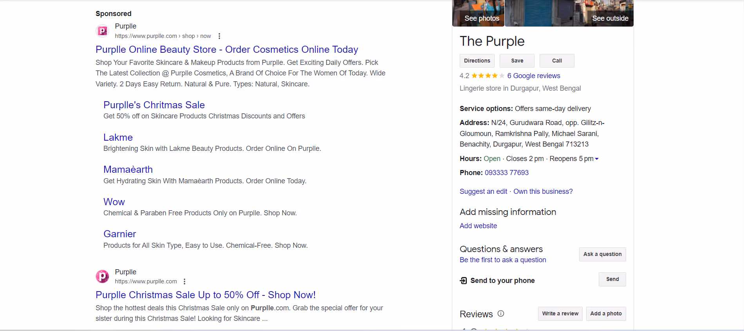Click Add website link

478,226
